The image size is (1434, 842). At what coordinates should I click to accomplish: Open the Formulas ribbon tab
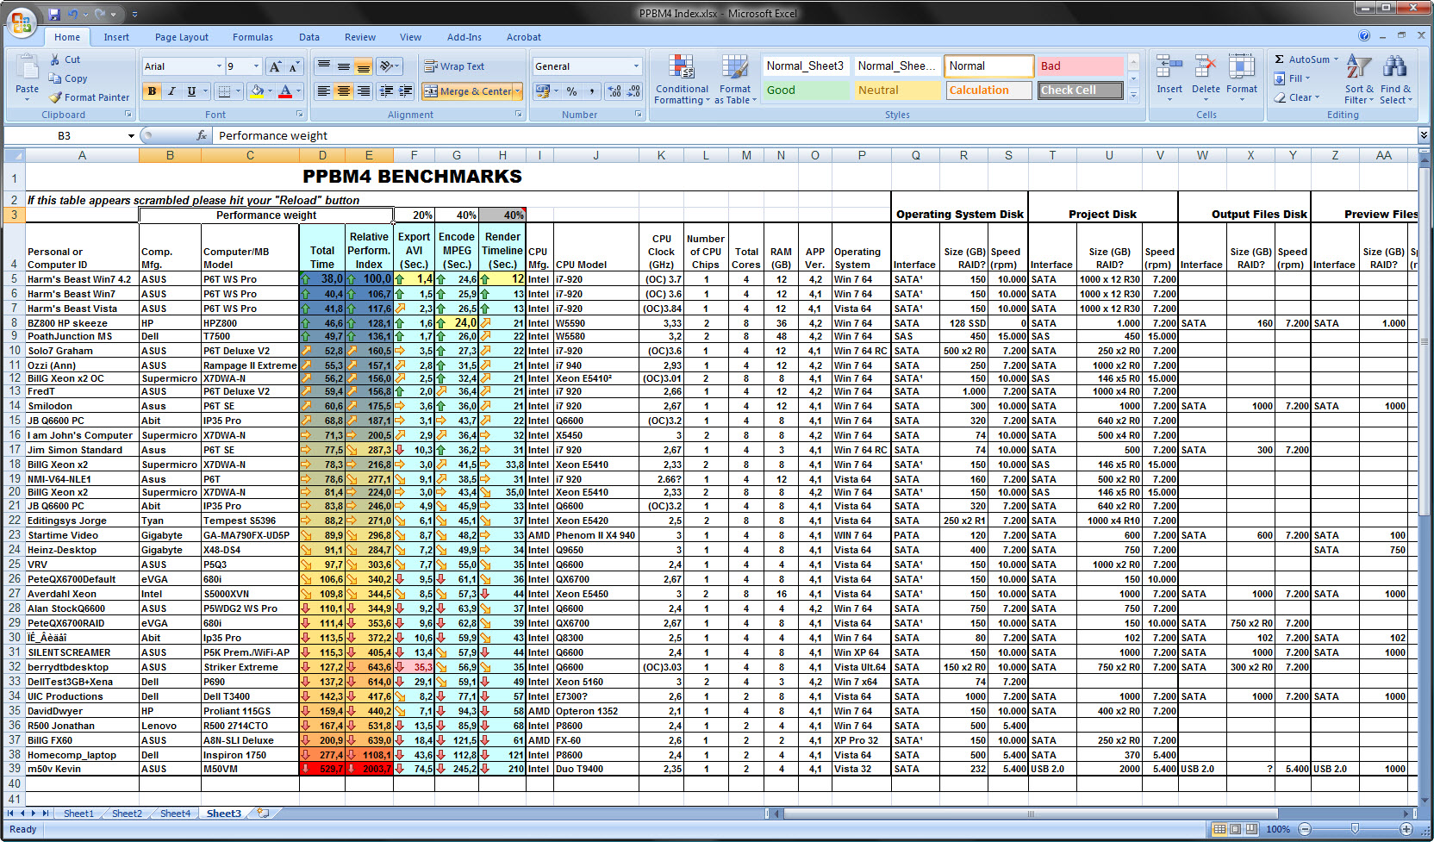(x=253, y=37)
